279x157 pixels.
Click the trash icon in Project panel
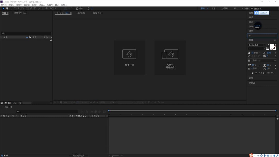20,103
